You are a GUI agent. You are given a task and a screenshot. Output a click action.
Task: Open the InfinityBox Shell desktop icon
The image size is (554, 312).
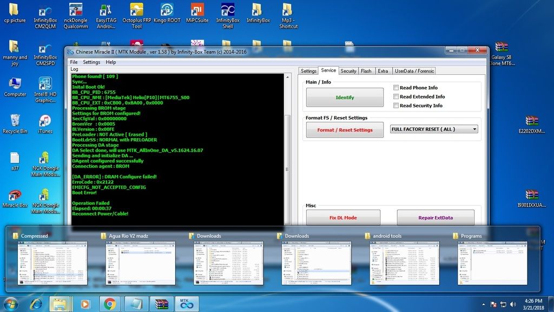point(228,10)
